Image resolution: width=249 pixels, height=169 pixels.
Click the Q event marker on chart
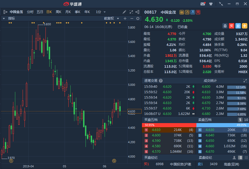(114, 161)
